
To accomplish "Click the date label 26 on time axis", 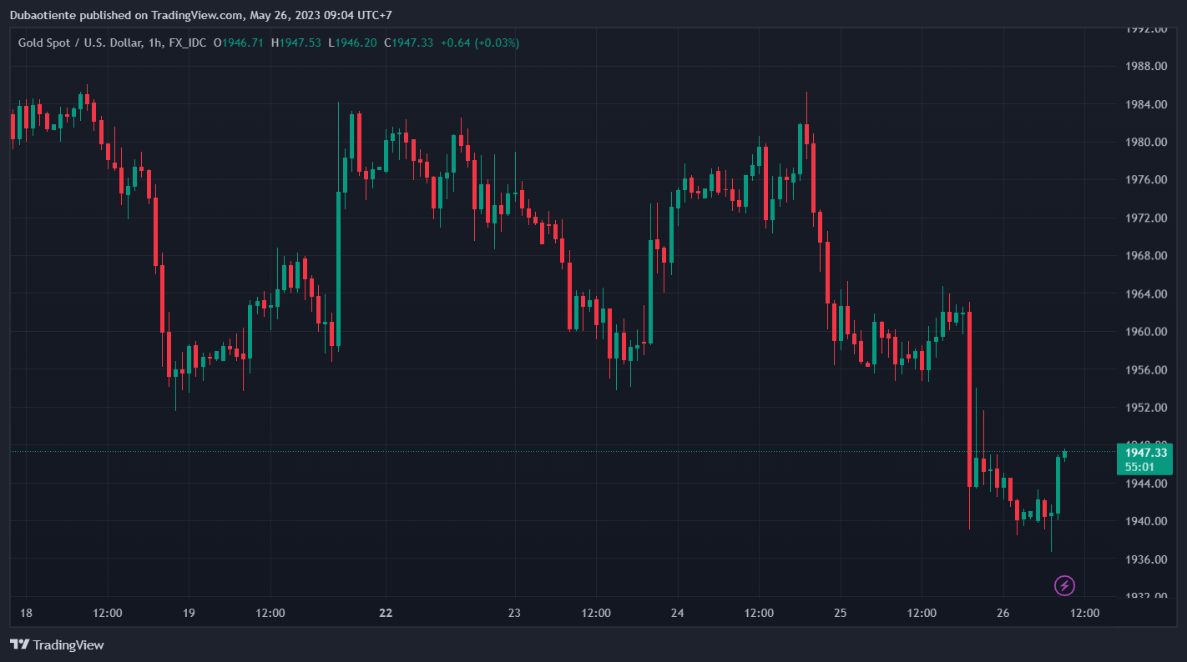I will pyautogui.click(x=1003, y=613).
